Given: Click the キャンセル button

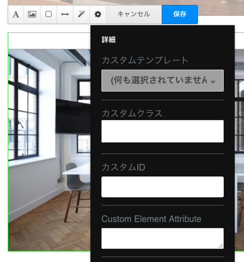Looking at the screenshot, I should [x=134, y=14].
